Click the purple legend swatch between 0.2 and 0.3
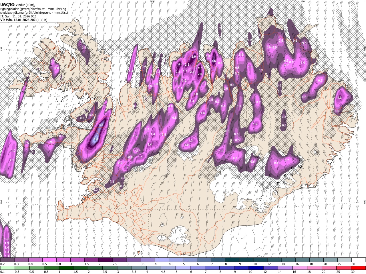Image resolution: width=366 pixels, height=274 pixels. tap(7, 260)
